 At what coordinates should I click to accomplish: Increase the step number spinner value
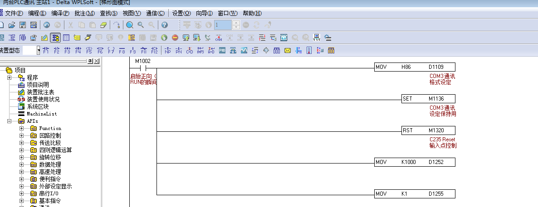235,23
